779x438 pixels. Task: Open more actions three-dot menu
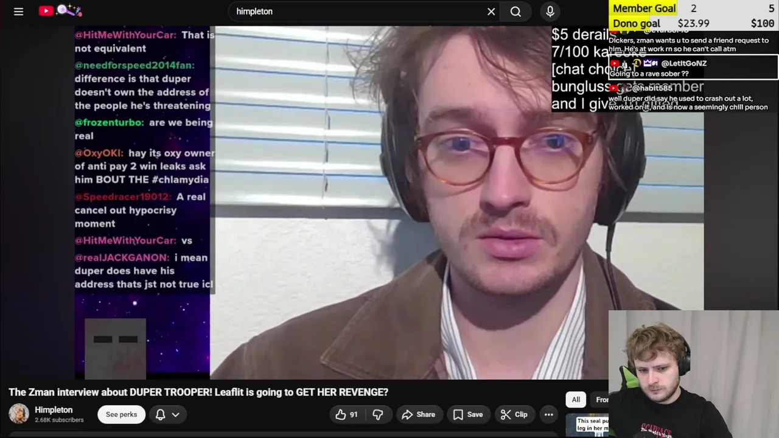coord(548,414)
